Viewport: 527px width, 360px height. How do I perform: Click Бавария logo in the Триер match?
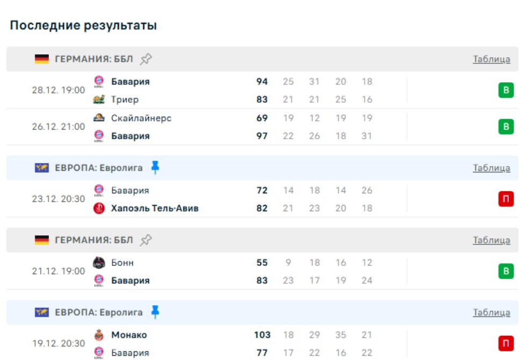coord(98,82)
